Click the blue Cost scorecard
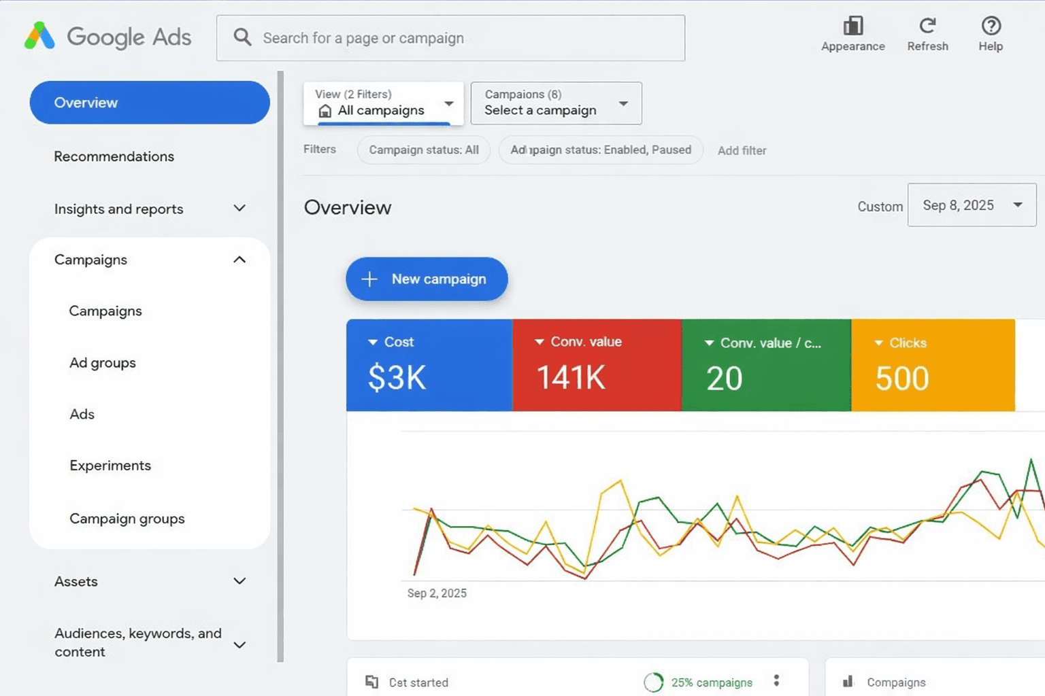 click(429, 365)
